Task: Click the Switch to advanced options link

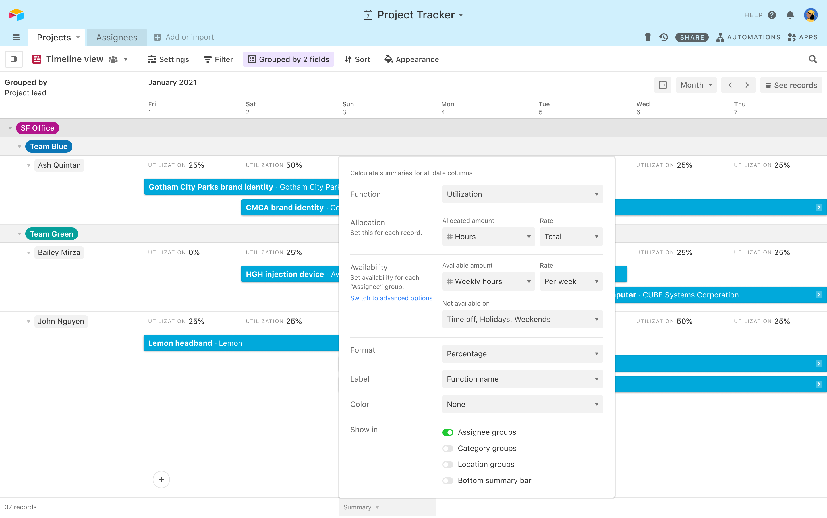Action: pyautogui.click(x=391, y=298)
